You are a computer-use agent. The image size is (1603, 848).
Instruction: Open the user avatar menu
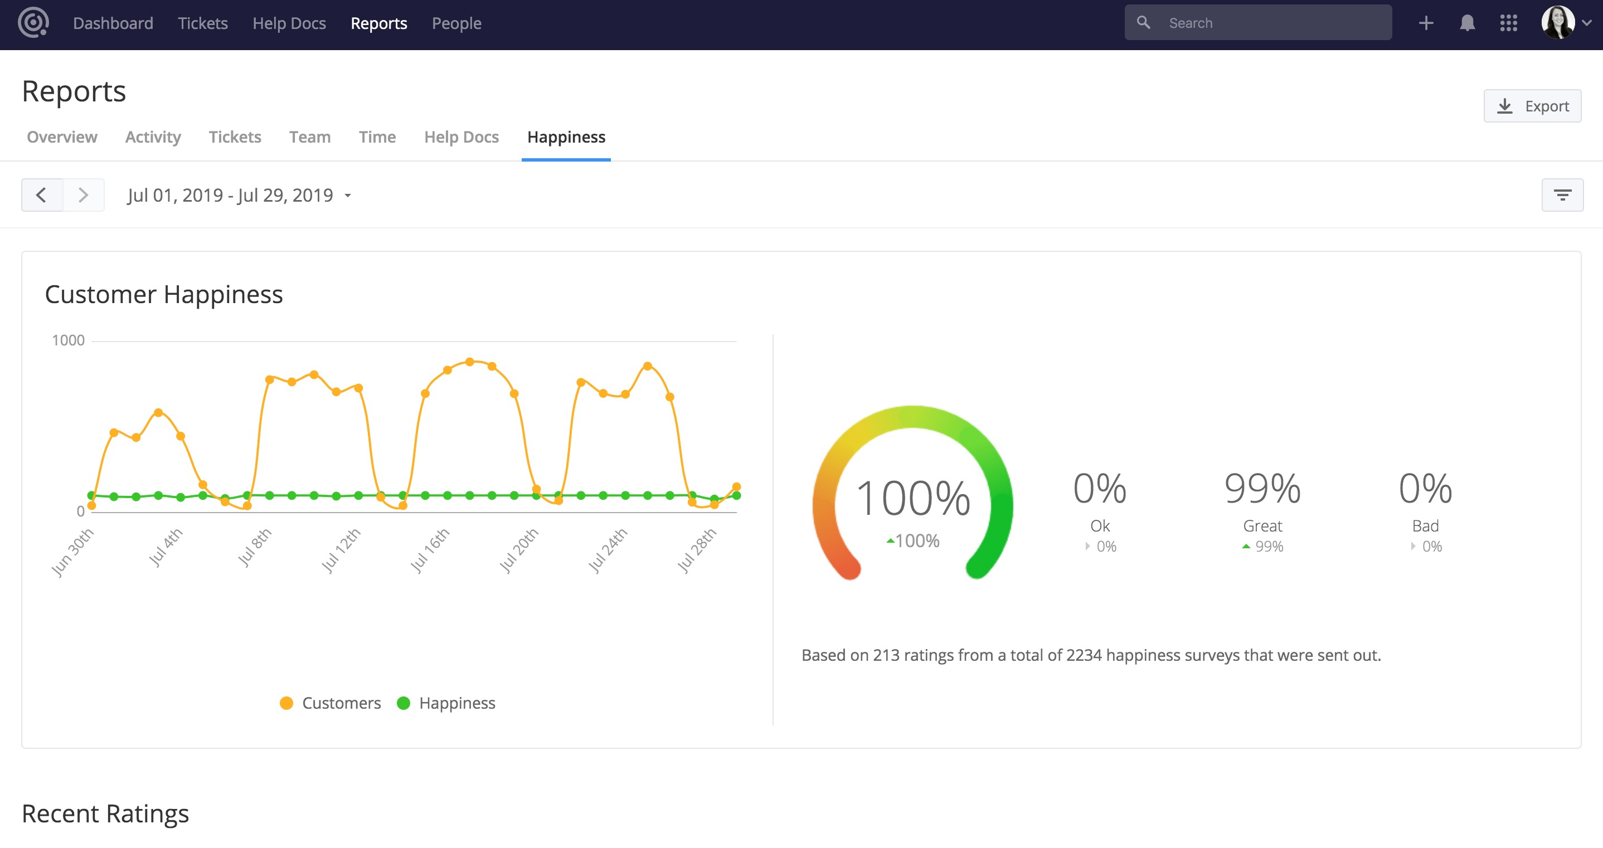[1557, 23]
